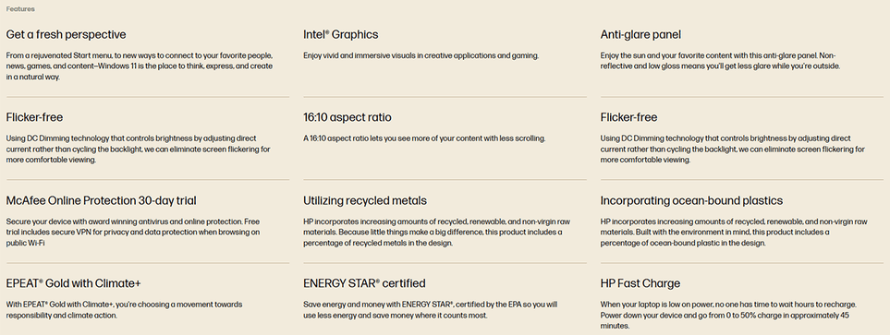Image resolution: width=890 pixels, height=335 pixels.
Task: Click the paragraph mentioning ocean-bound plastic in the design
Action: click(734, 232)
